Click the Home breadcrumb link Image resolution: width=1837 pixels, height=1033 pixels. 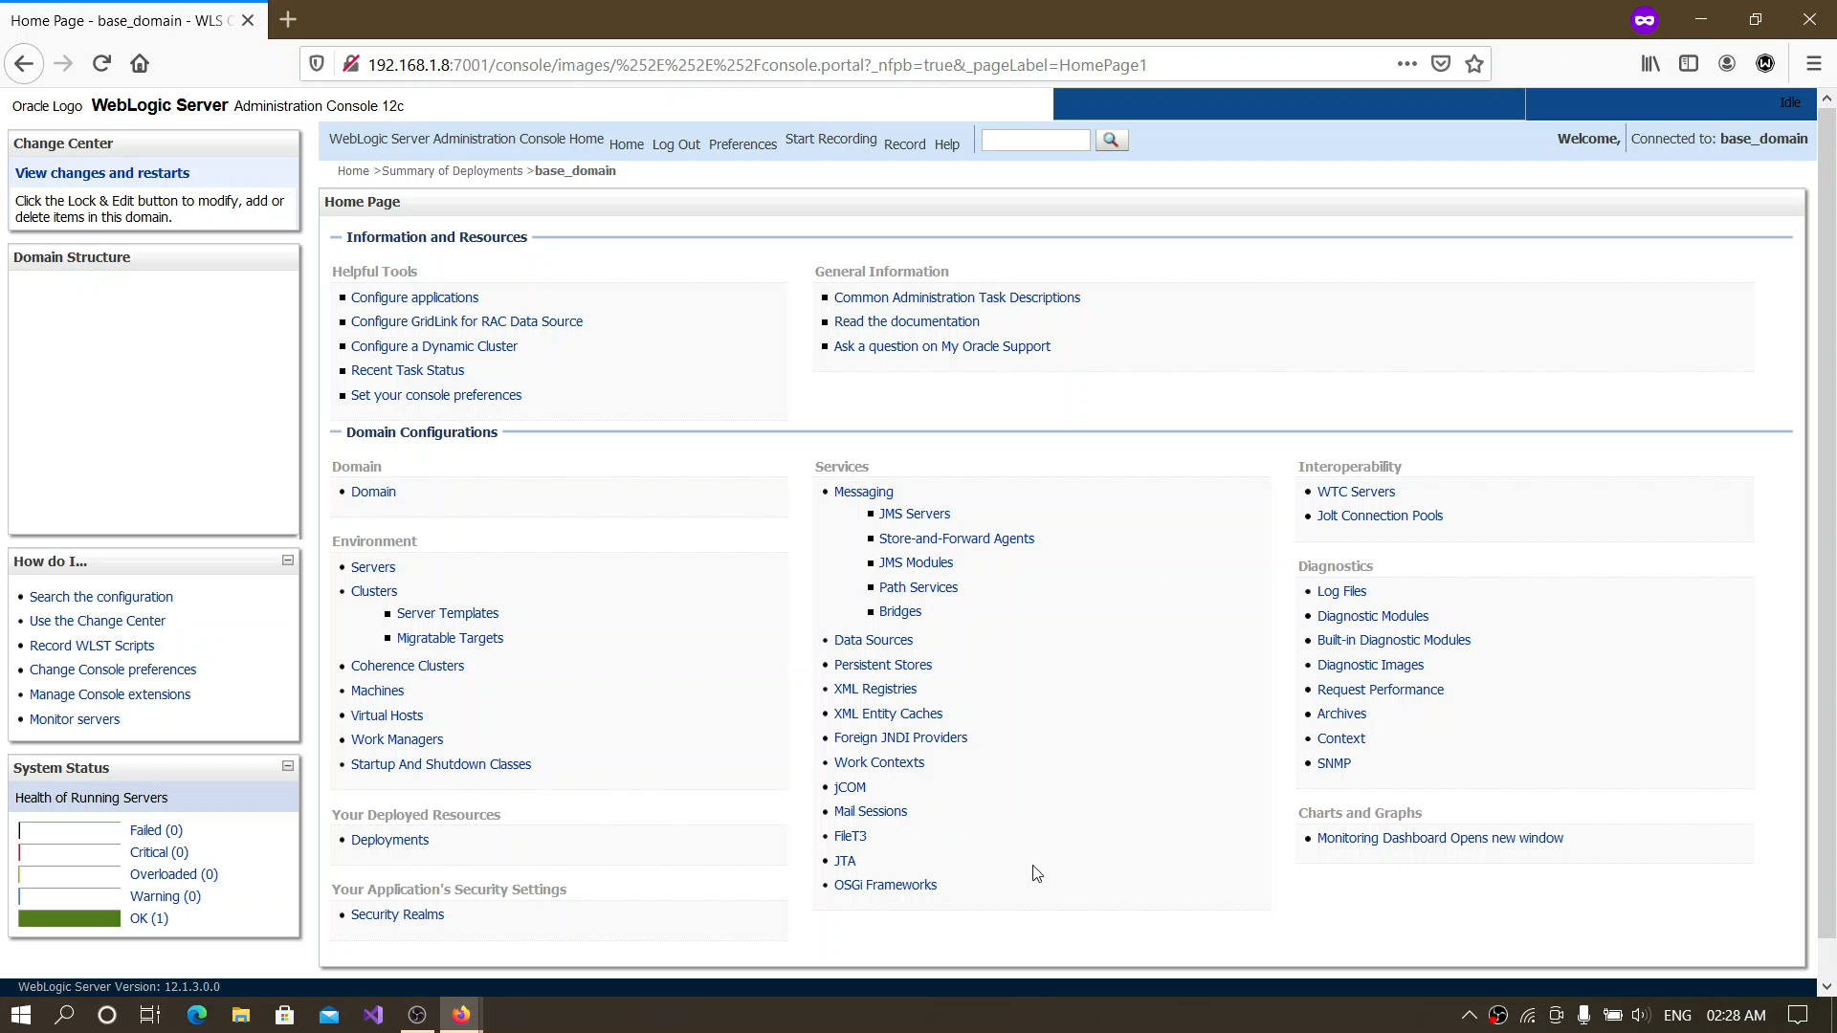point(353,171)
